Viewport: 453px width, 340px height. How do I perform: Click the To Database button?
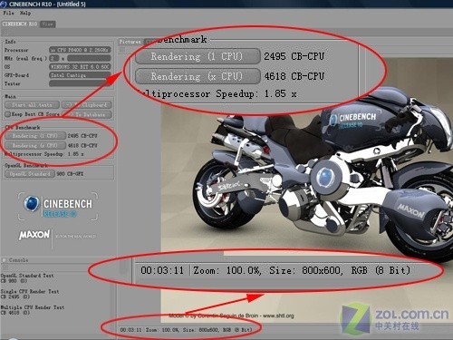87,114
